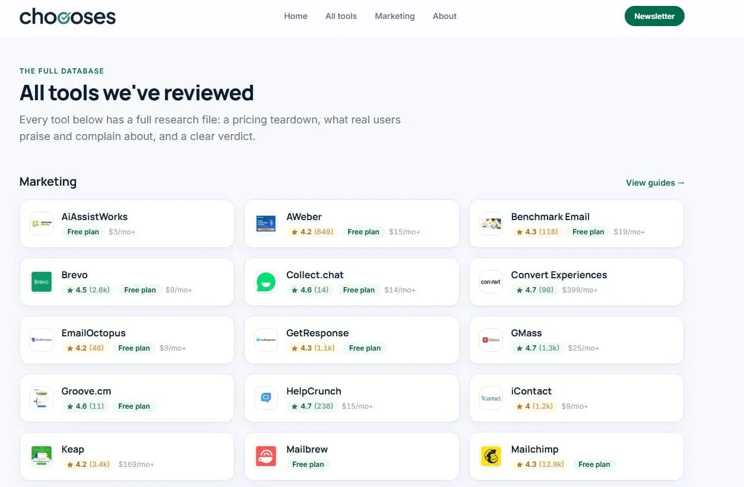The width and height of the screenshot is (744, 487).
Task: Click the AiAssistWorks $3/mo+ price
Action: pyautogui.click(x=122, y=232)
